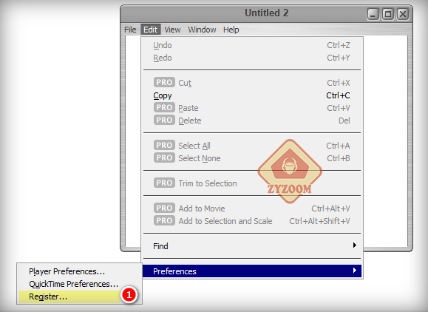The height and width of the screenshot is (312, 428).
Task: Open the Help menu
Action: 231,30
